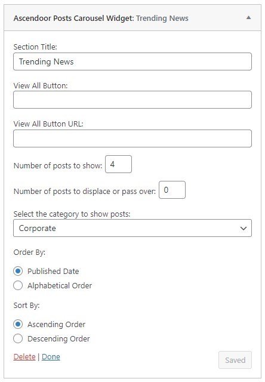Screen dimensions: 265x382
Task: Select the View All Button URL field
Action: coord(132,138)
